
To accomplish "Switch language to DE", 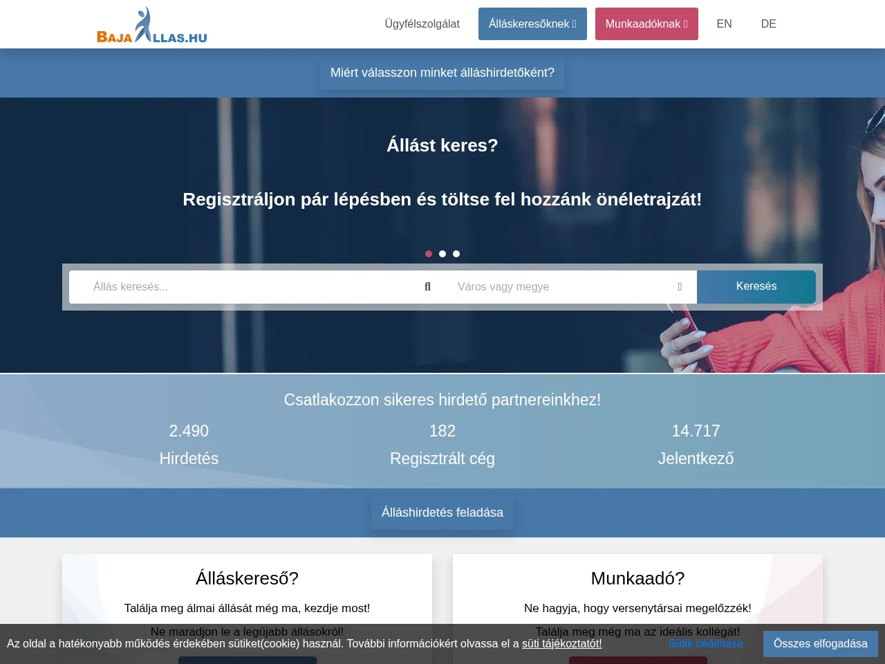I will coord(768,24).
